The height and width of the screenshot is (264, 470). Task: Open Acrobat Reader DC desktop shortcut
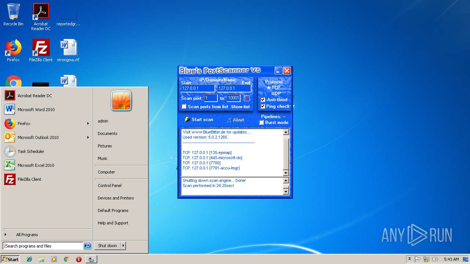point(41,17)
